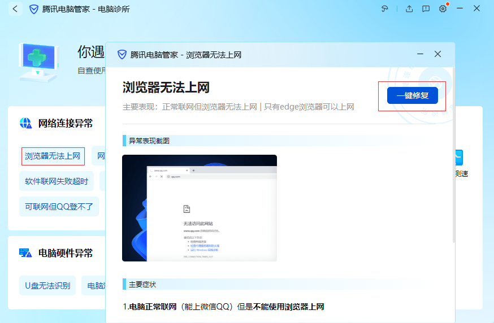The image size is (494, 323).
Task: Click the 电脑硬件异常 hardware icon
Action: (25, 253)
